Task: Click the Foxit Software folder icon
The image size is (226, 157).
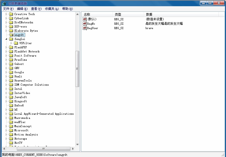Action: 11,56
